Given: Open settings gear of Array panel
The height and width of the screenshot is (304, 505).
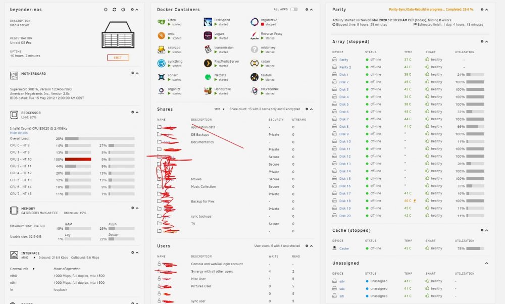Looking at the screenshot, I should pyautogui.click(x=482, y=41).
